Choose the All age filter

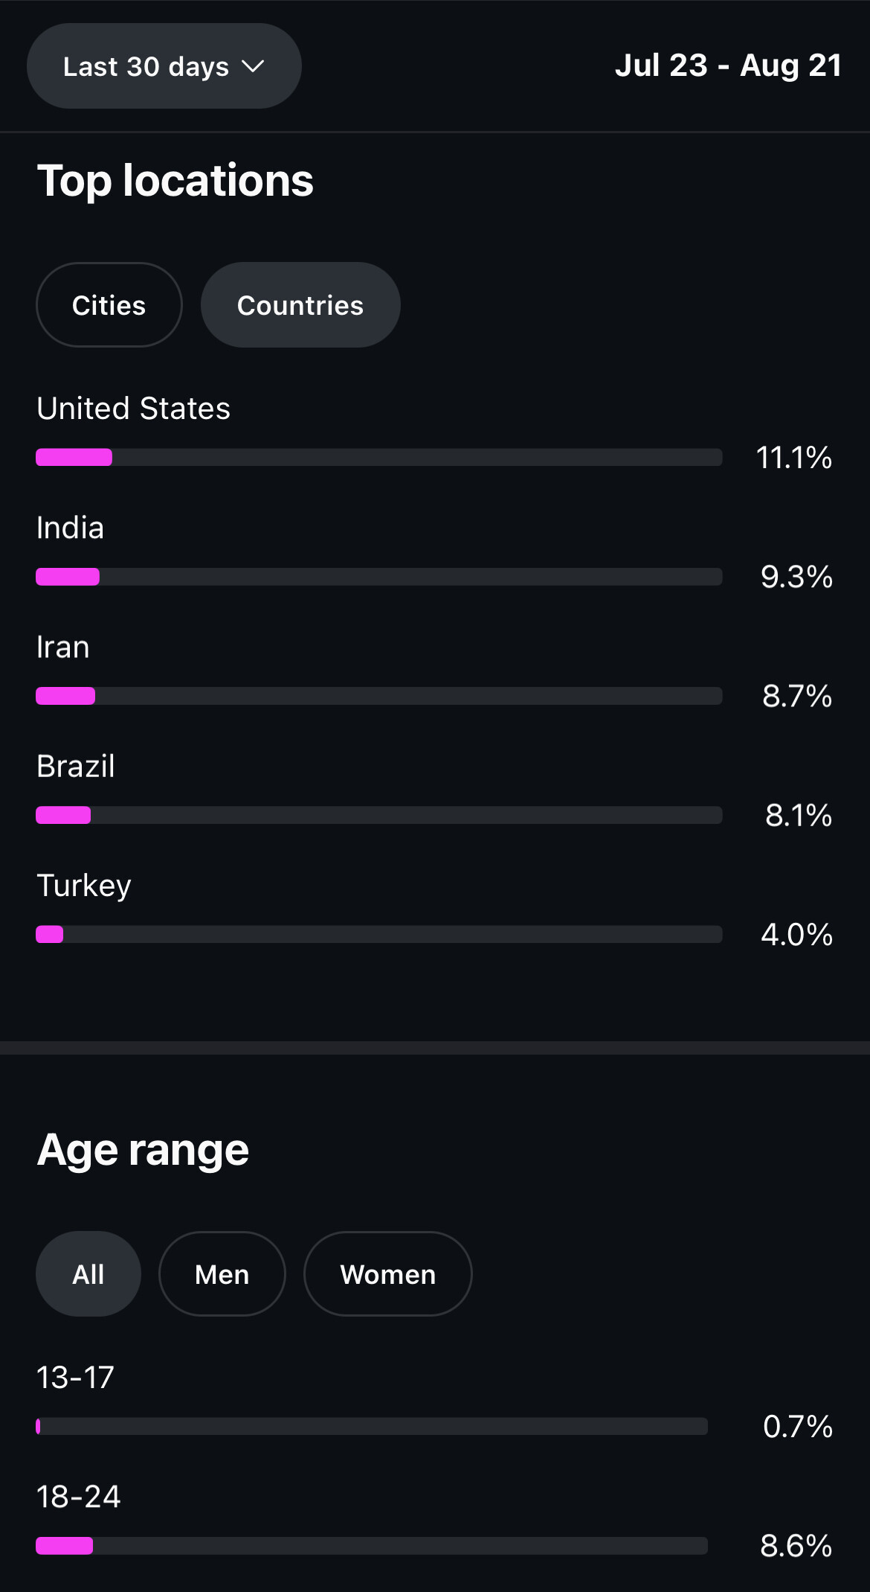(x=88, y=1274)
